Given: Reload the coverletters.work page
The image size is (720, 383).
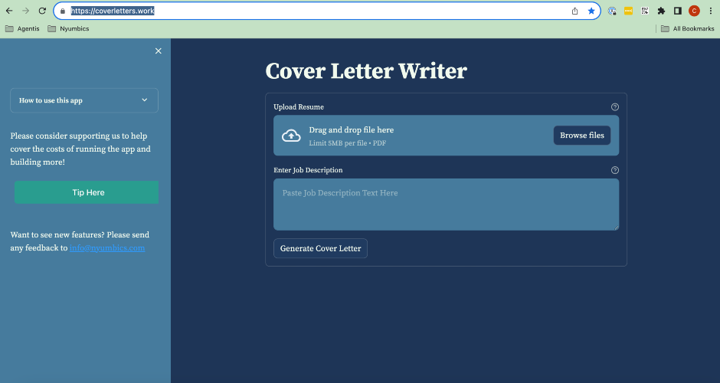Looking at the screenshot, I should [x=42, y=11].
